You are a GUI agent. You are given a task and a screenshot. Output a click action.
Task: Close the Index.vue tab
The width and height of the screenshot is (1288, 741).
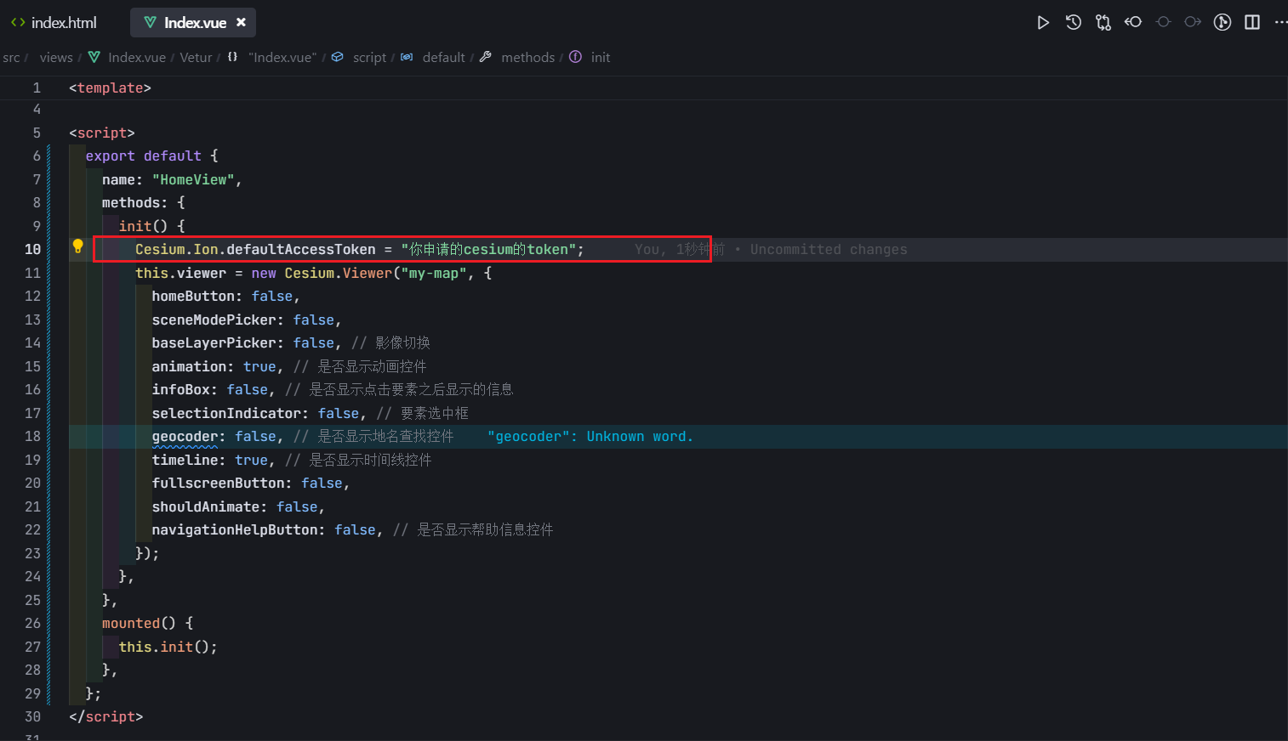pyautogui.click(x=242, y=23)
